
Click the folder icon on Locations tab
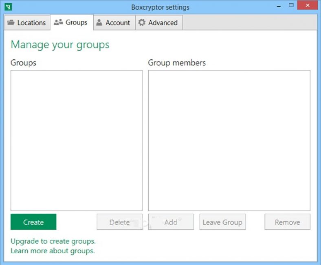click(11, 23)
